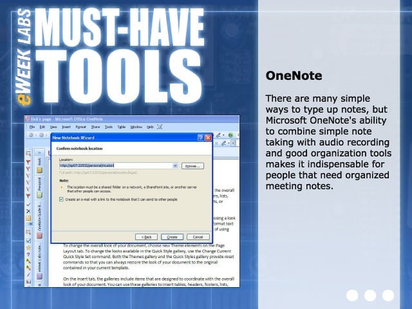The image size is (412, 309).
Task: Expand the left toolbar options arrow
Action: 31,224
